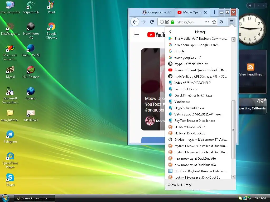Open 'GitHub - roytam1/palemoon27' entry
This screenshot has height=202, width=270.
(199, 139)
